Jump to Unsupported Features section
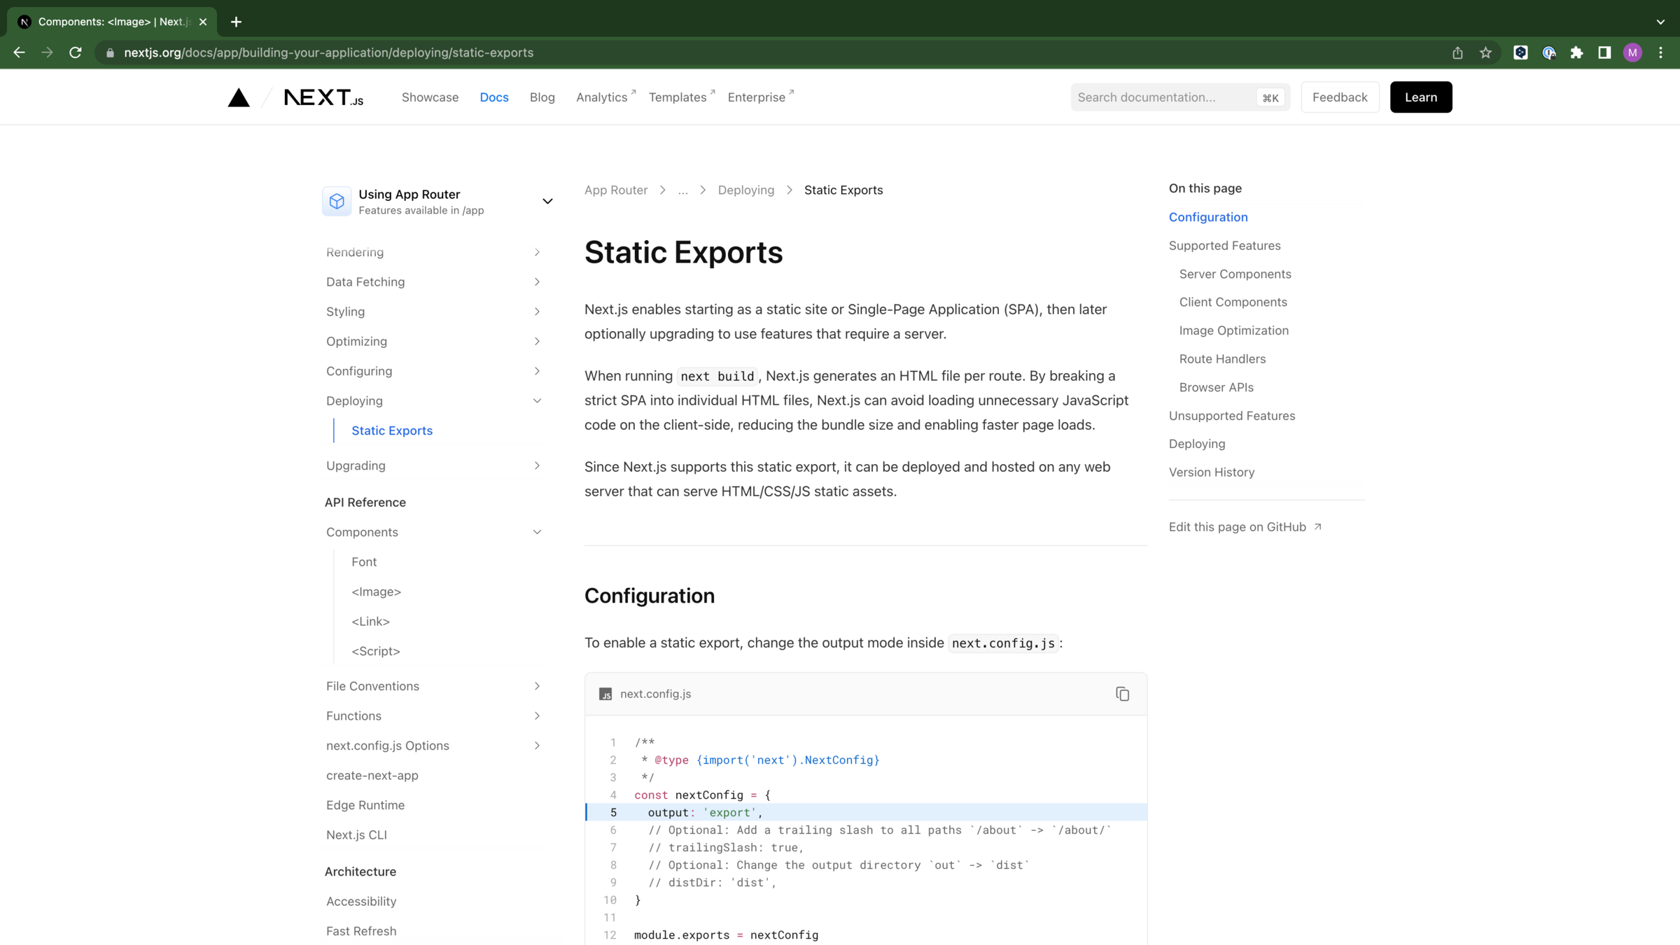1680x945 pixels. point(1231,416)
